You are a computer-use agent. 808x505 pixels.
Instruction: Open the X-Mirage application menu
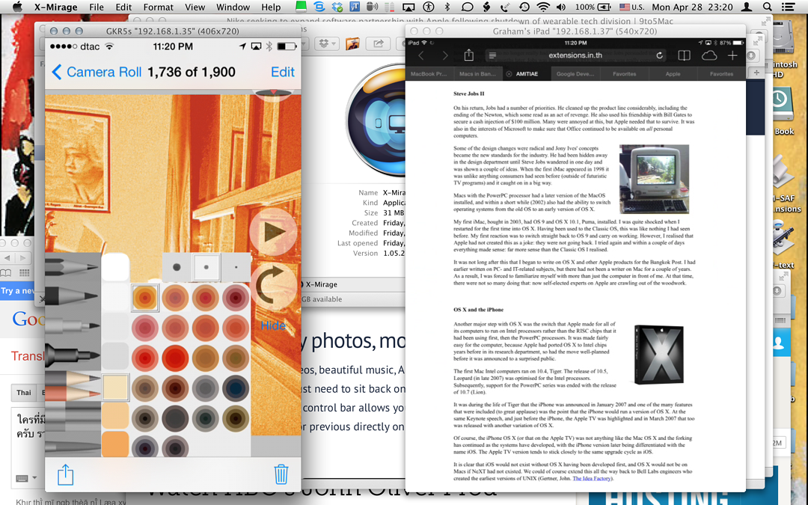[x=55, y=7]
